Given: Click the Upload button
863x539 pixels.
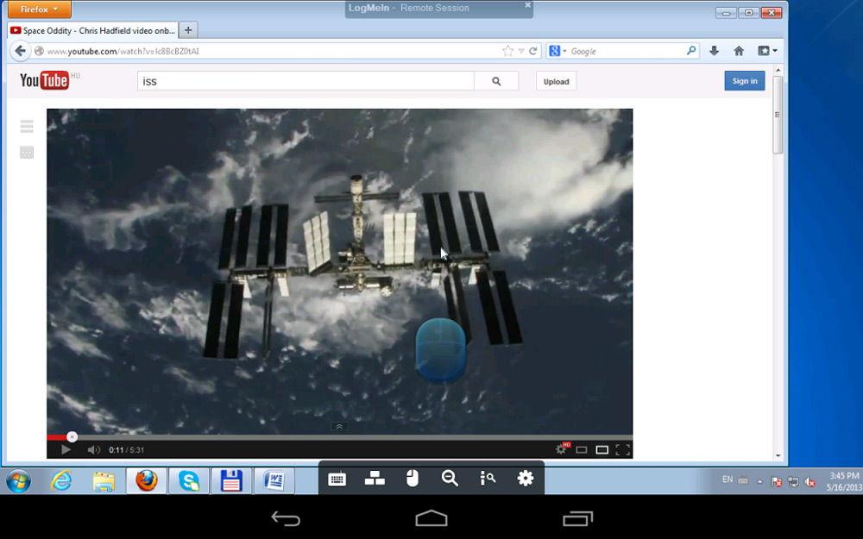Looking at the screenshot, I should 556,81.
